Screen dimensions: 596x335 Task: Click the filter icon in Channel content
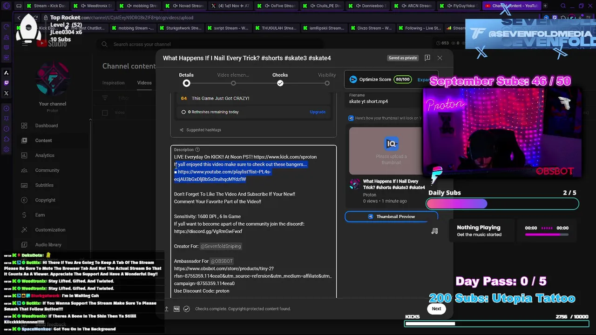[105, 98]
